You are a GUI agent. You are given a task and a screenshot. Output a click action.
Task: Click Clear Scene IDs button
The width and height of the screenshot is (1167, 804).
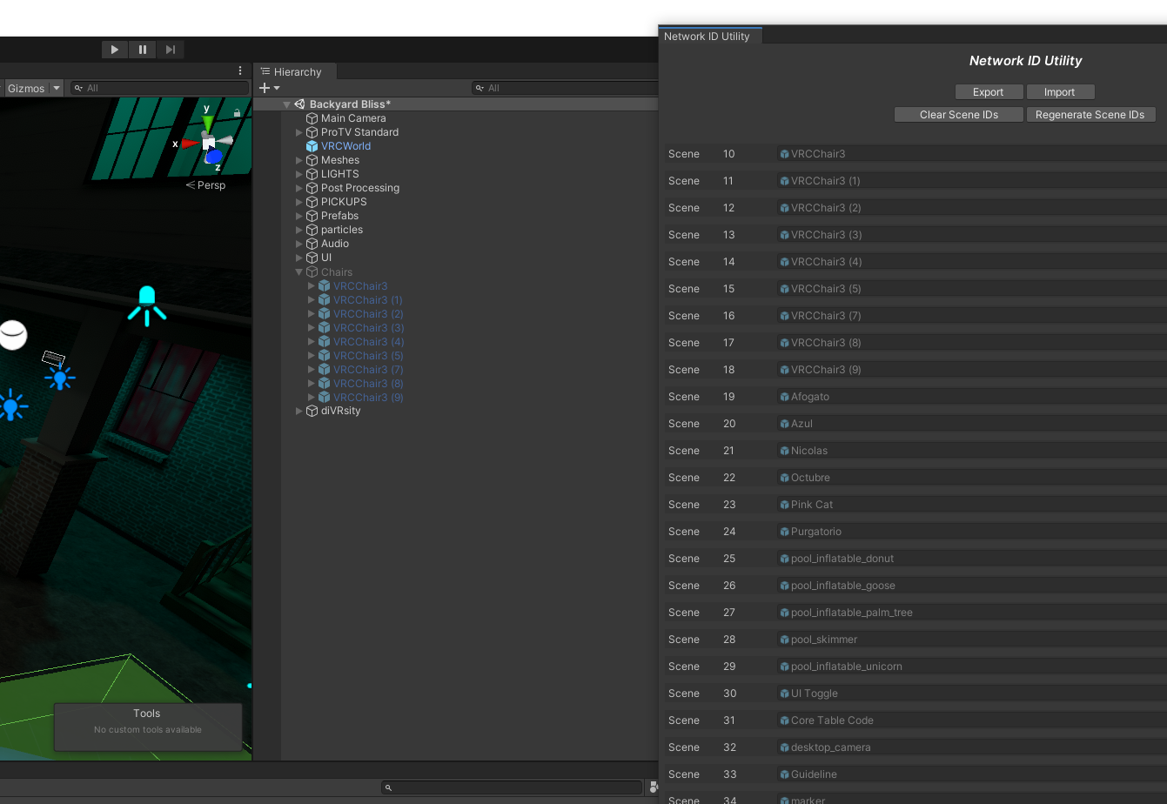(959, 115)
